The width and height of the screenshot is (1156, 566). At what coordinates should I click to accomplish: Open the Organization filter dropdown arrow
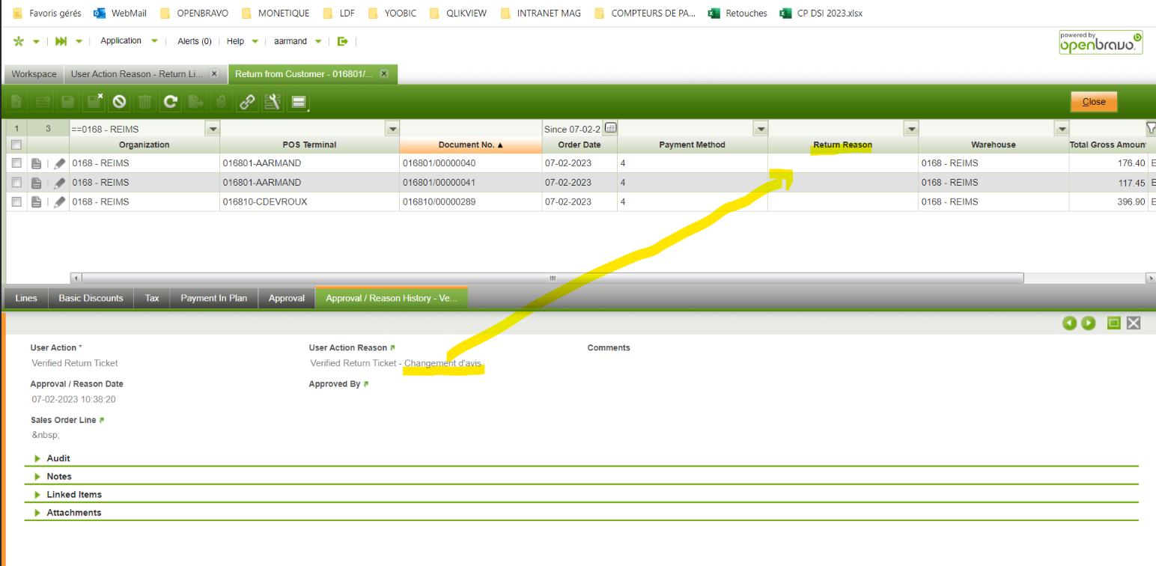[x=213, y=129]
